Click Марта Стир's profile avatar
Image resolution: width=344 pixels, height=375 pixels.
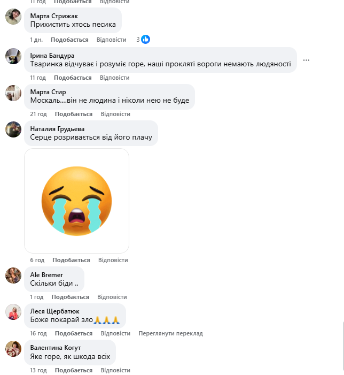tap(13, 93)
